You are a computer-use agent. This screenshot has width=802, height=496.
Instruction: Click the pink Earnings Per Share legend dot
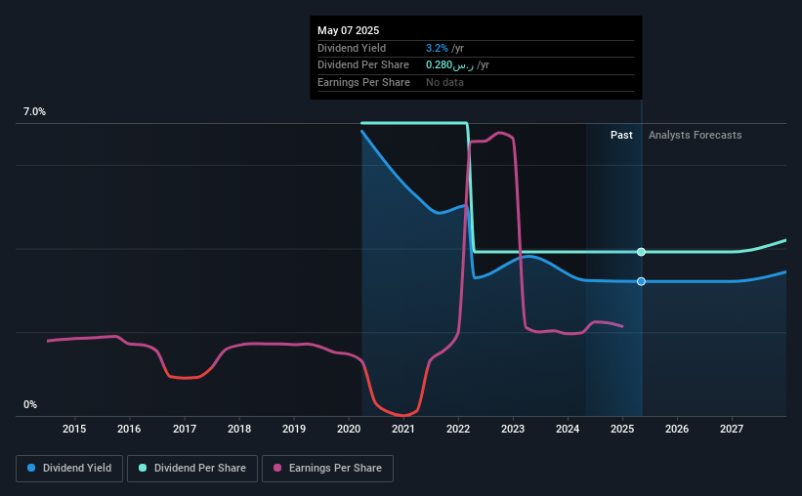(x=277, y=468)
